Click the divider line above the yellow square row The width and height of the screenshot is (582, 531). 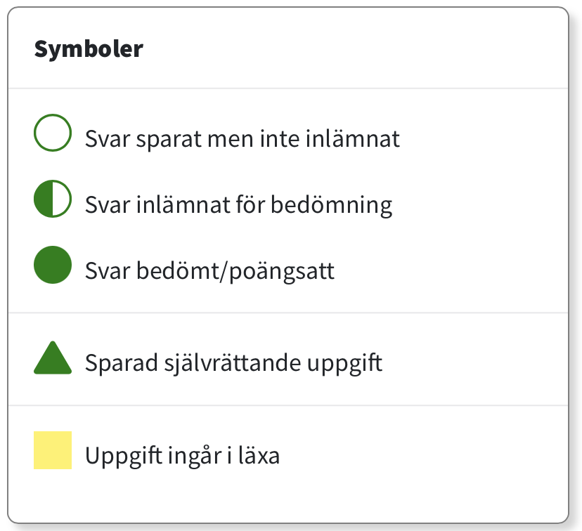coord(288,406)
